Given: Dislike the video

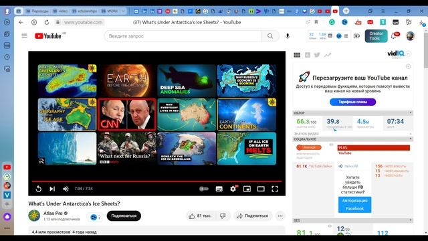Looking at the screenshot, I should pyautogui.click(x=223, y=216).
